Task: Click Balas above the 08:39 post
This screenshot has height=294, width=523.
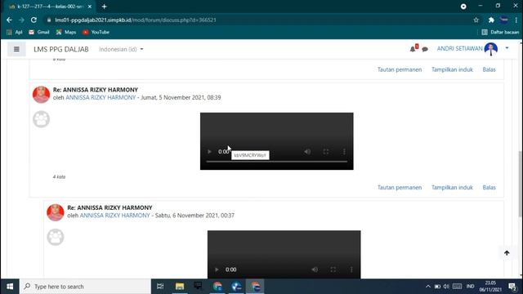Action: click(x=489, y=69)
